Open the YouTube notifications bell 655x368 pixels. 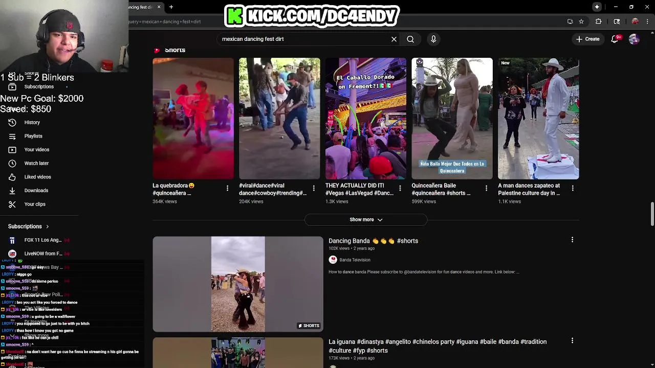pyautogui.click(x=615, y=39)
